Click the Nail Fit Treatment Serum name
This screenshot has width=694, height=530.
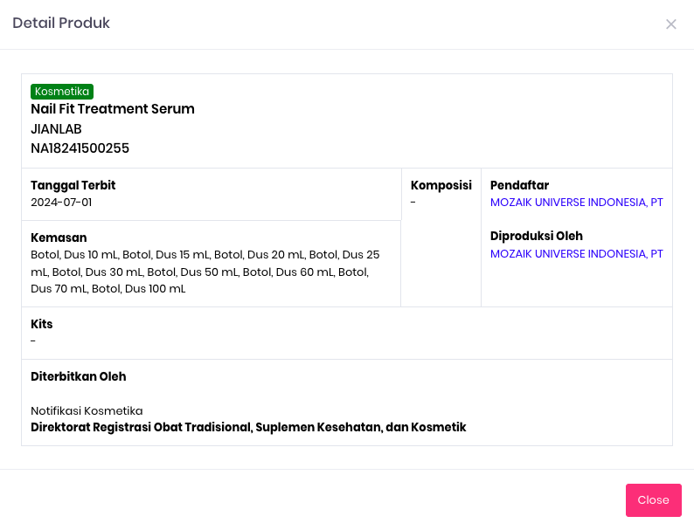pos(113,109)
